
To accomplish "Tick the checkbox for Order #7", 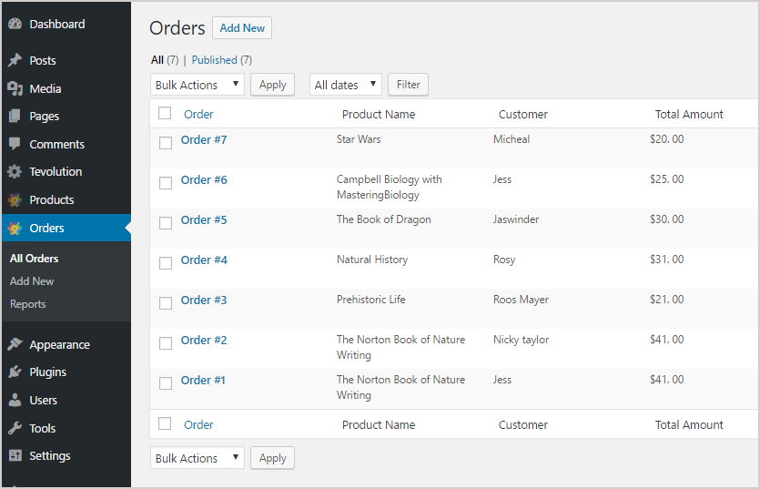I will 166,143.
